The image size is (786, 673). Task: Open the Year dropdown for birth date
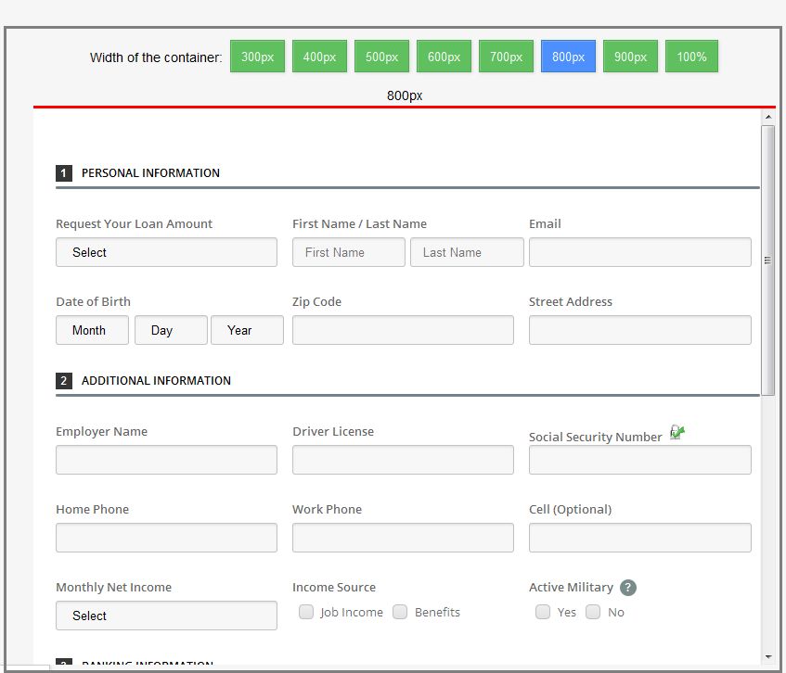tap(247, 330)
